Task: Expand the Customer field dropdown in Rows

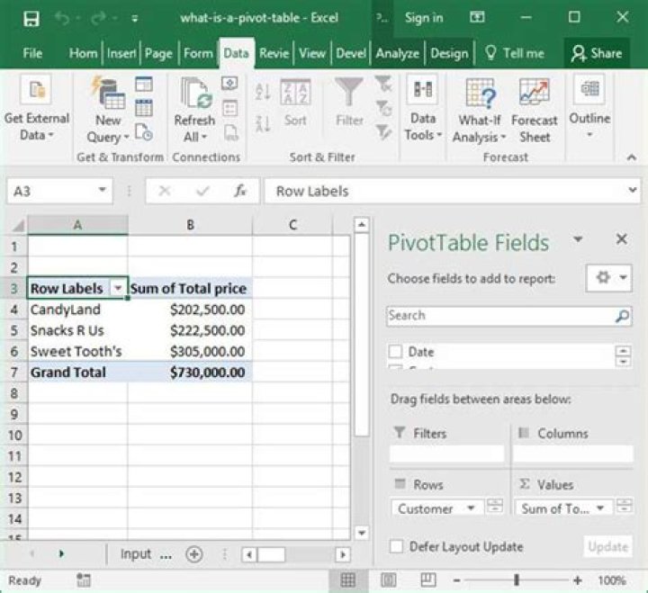Action: pyautogui.click(x=470, y=508)
